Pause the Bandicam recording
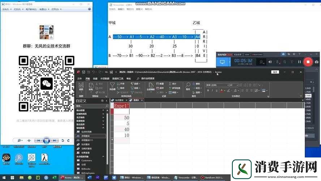The image size is (321, 181). 299,62
